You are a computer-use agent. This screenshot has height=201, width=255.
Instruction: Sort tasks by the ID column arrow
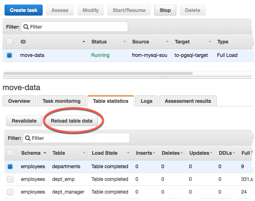84,42
